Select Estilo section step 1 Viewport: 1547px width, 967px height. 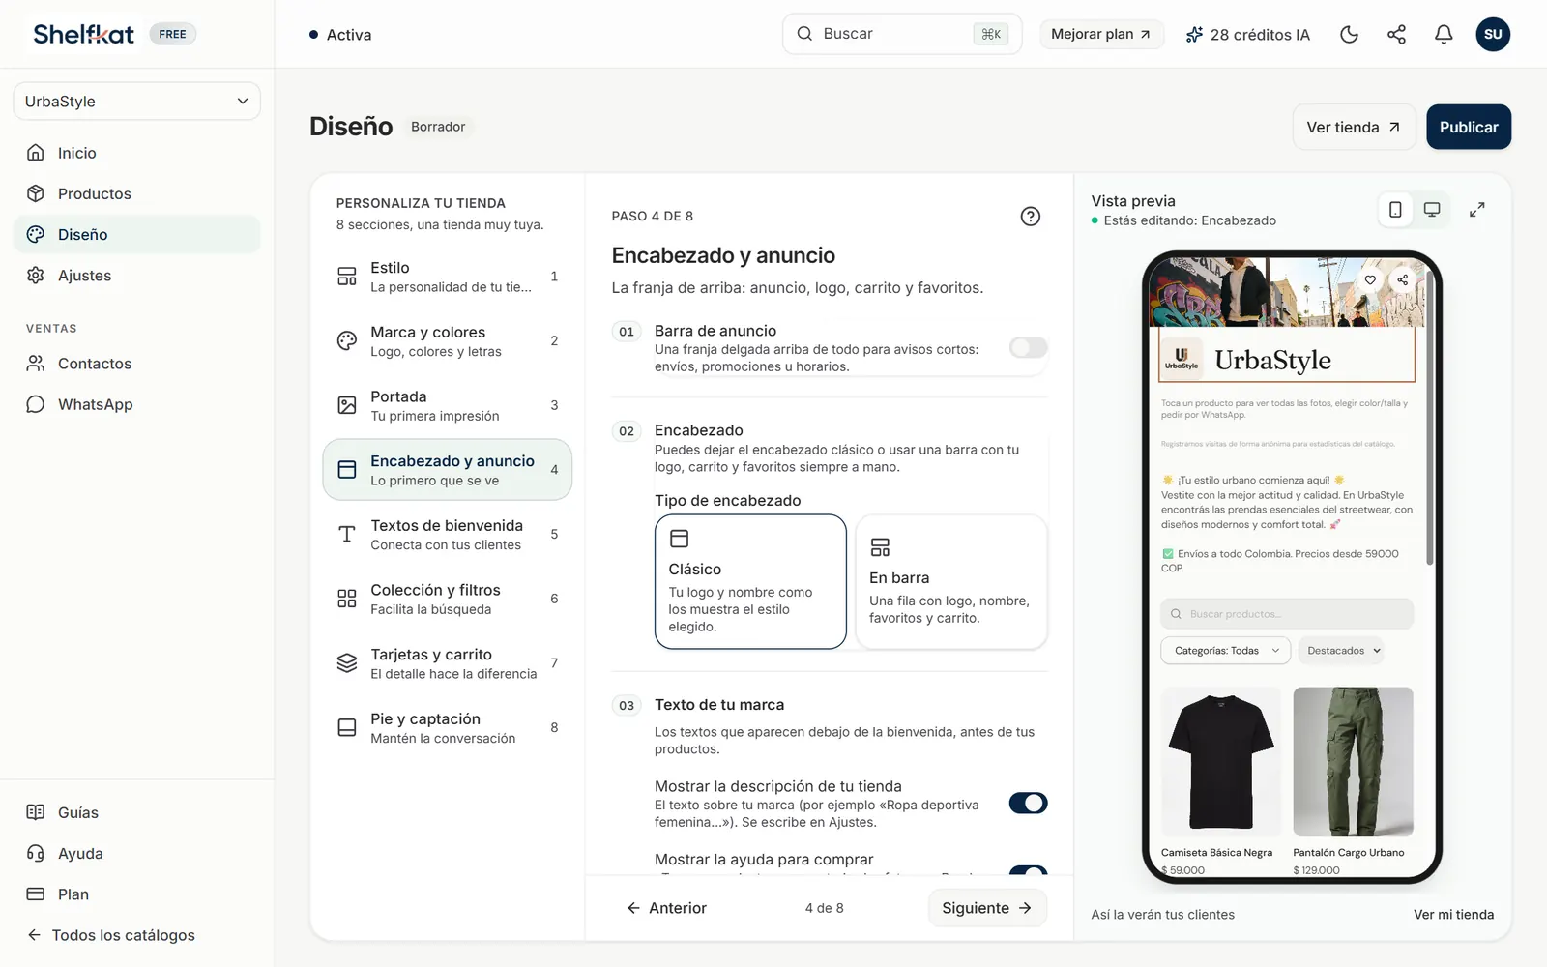(x=447, y=277)
